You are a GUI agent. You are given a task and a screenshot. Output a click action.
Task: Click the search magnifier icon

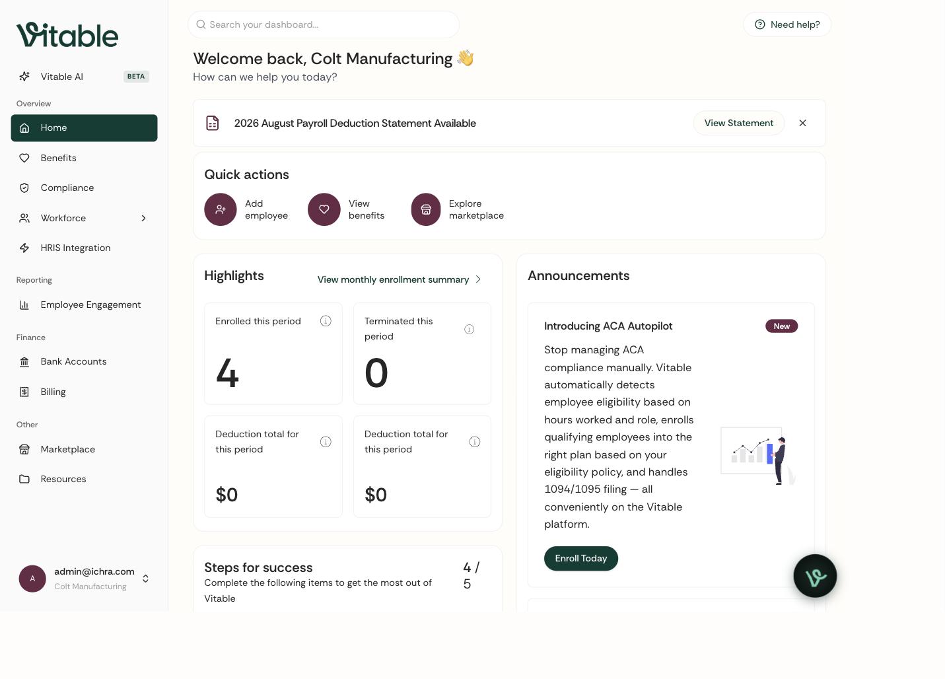point(201,24)
